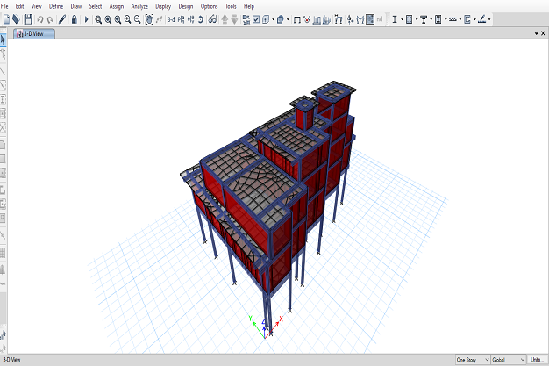This screenshot has height=366, width=549.
Task: Select the Reshape Object tool
Action: pos(3,54)
